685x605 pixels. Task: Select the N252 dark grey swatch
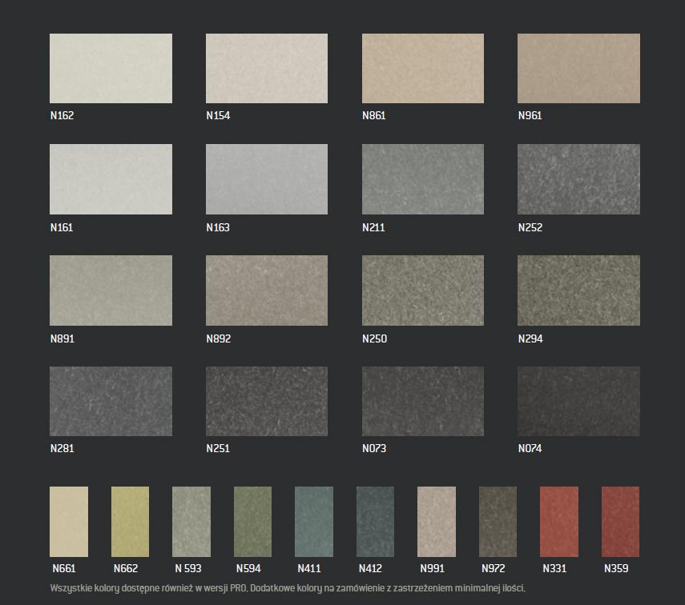click(x=578, y=179)
